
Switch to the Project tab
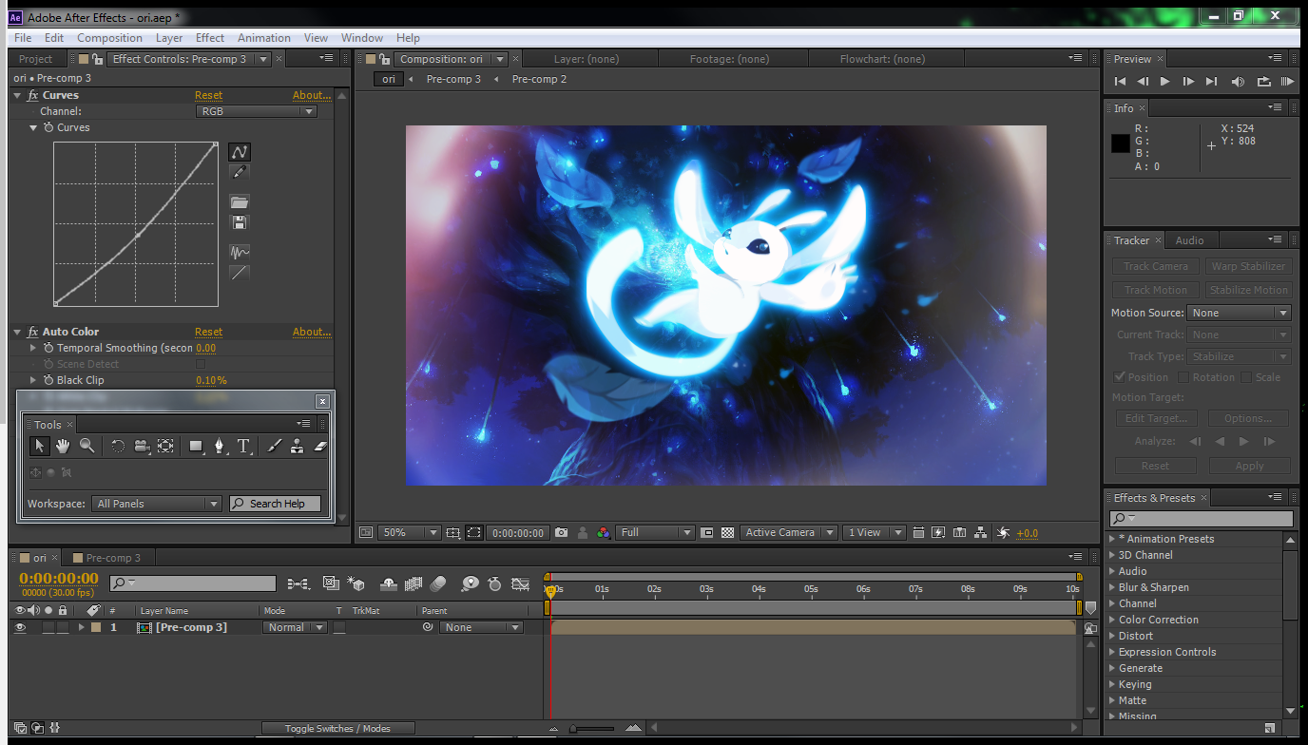36,59
